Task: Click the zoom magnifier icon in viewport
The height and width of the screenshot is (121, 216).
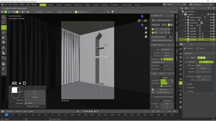Action: click(x=146, y=28)
